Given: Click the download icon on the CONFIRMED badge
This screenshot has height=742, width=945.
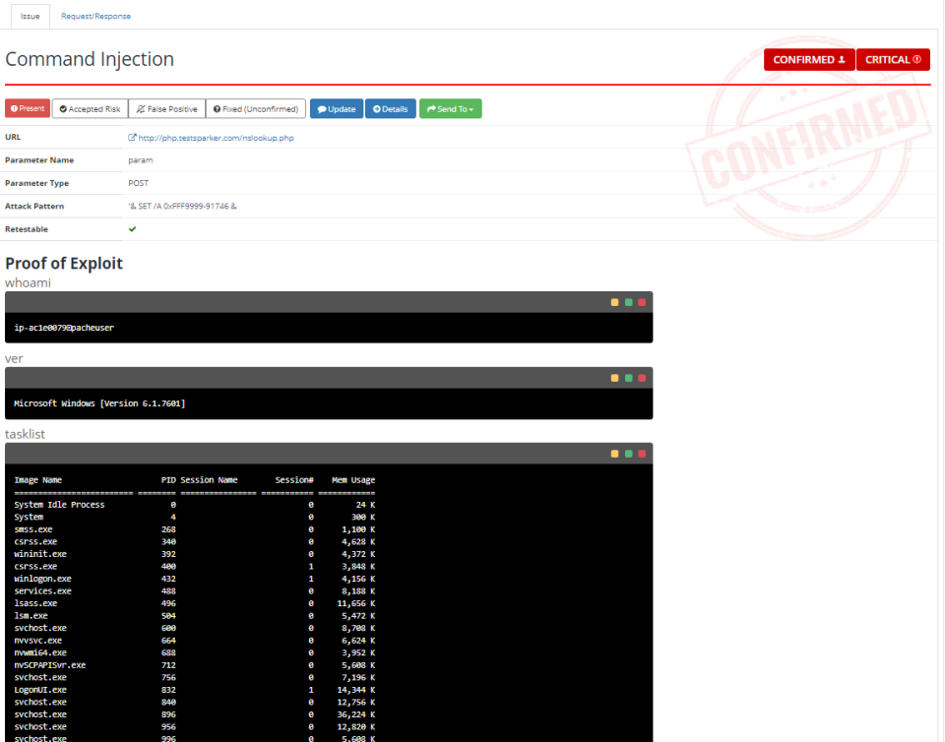Looking at the screenshot, I should 842,59.
